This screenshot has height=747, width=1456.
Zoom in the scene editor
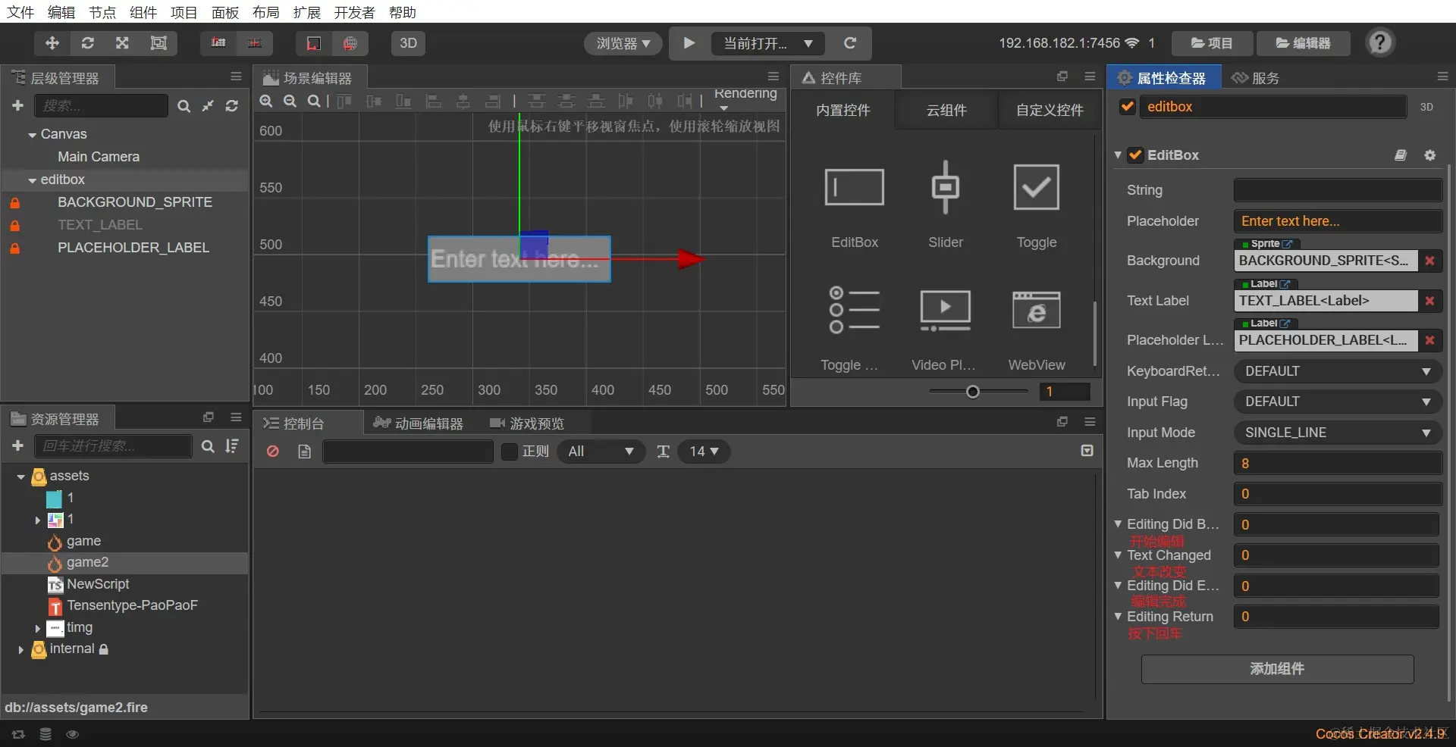click(266, 101)
